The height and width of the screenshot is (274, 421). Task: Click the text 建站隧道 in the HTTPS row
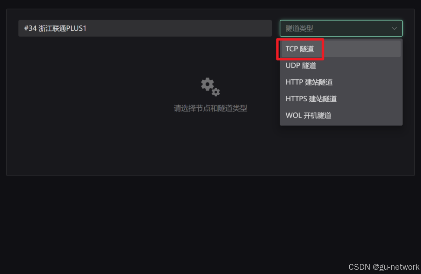coord(323,99)
